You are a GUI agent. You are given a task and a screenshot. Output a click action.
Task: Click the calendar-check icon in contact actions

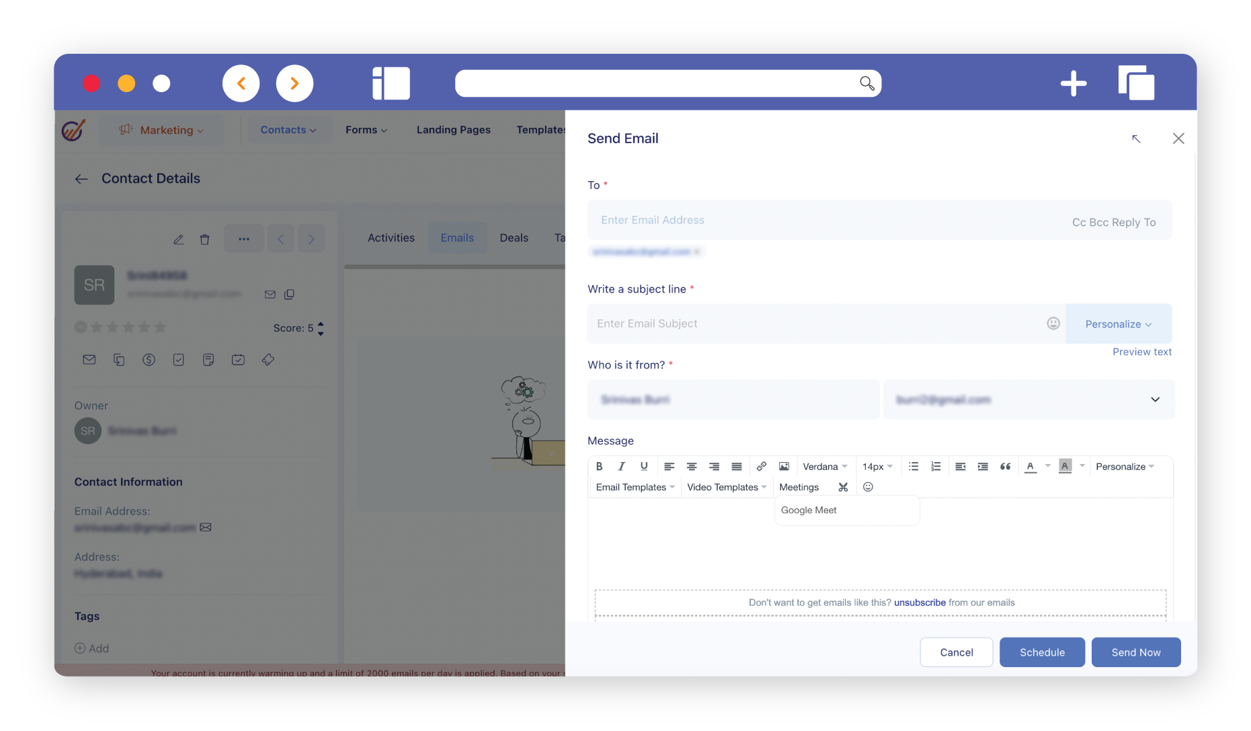(238, 360)
